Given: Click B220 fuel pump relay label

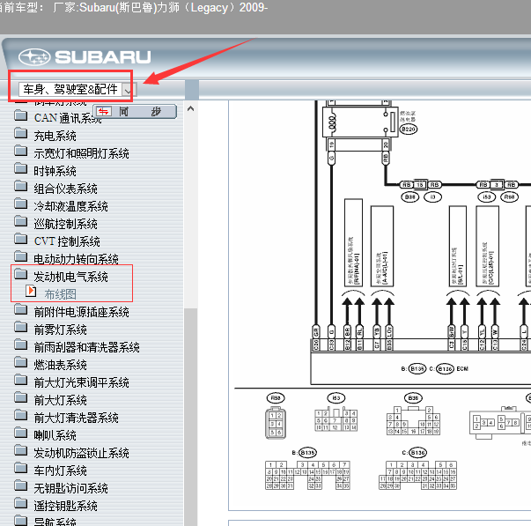Looking at the screenshot, I should (409, 130).
